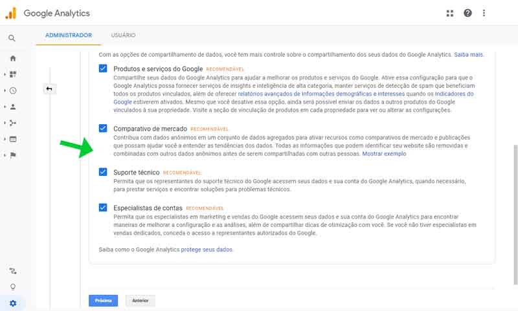Go to Home icon in sidebar
Viewport: 518px width, 311px height.
(x=13, y=58)
